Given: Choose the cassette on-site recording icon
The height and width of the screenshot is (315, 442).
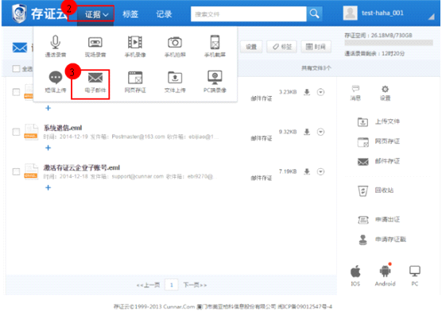Looking at the screenshot, I should (x=95, y=46).
